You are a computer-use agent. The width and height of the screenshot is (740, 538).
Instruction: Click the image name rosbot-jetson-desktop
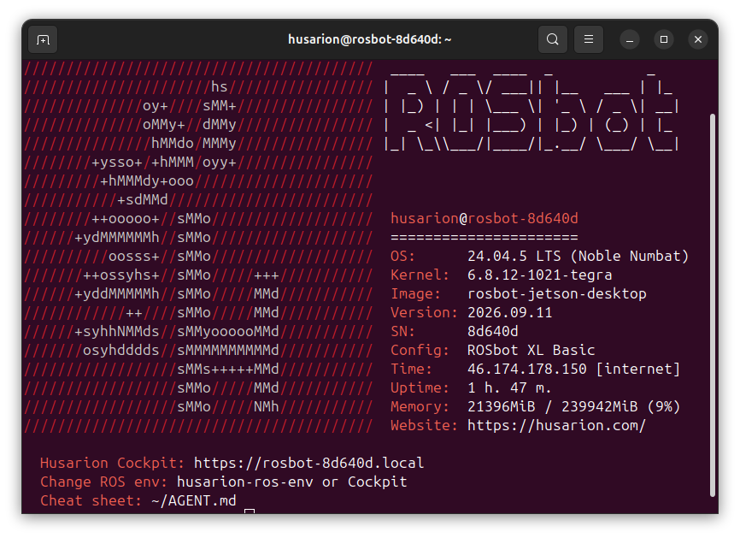click(x=556, y=293)
